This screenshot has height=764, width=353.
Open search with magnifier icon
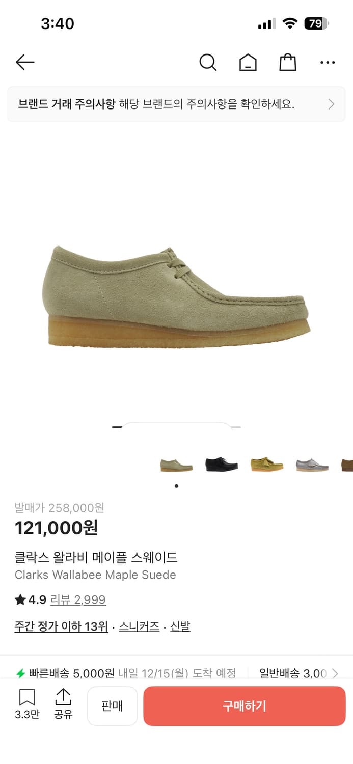(x=208, y=63)
